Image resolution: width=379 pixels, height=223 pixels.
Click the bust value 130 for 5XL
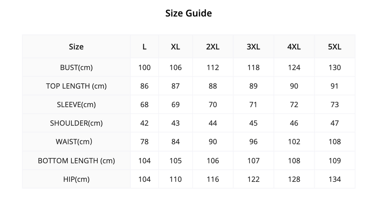tap(335, 67)
